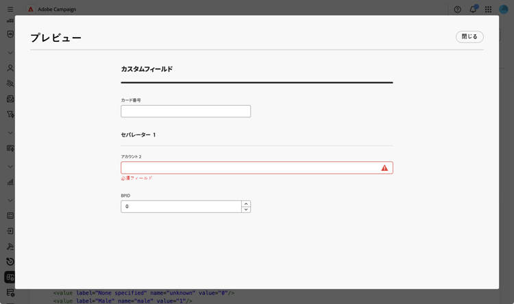Click the list-with-gear sidebar icon
514x304 pixels.
(10, 292)
